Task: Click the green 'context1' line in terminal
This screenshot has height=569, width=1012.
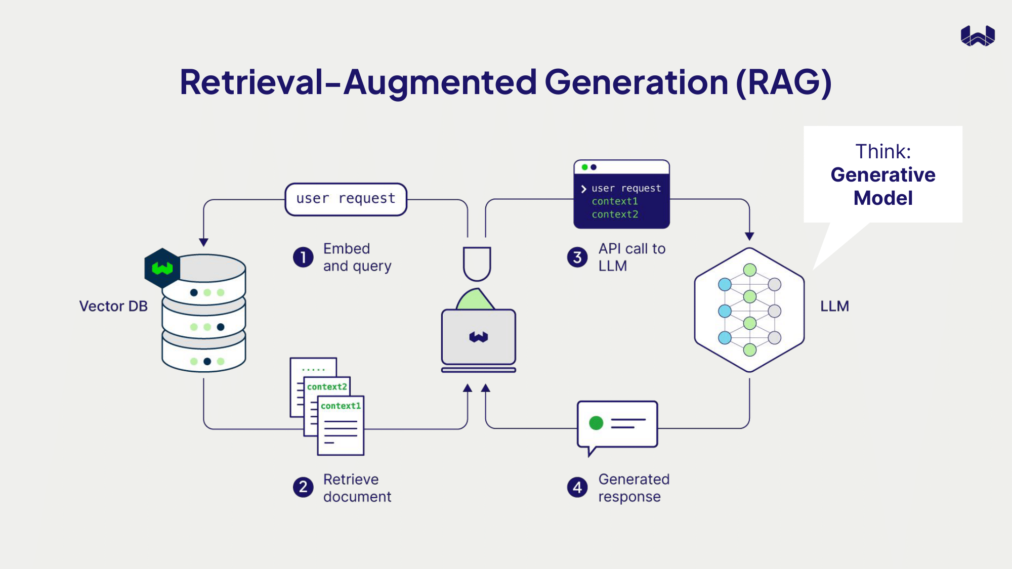Action: (615, 201)
